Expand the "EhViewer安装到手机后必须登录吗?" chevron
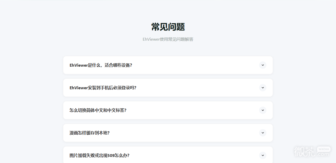336x163 pixels. tap(262, 88)
